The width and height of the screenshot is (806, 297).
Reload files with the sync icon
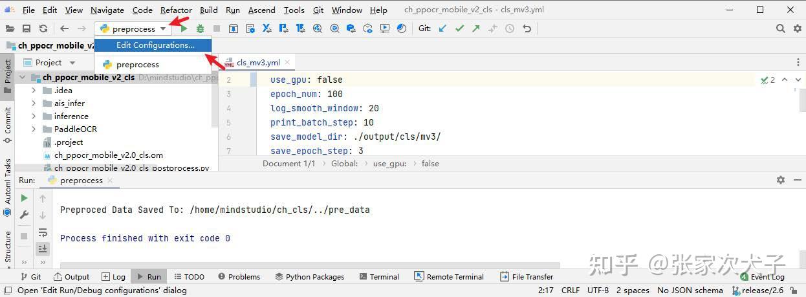(43, 28)
